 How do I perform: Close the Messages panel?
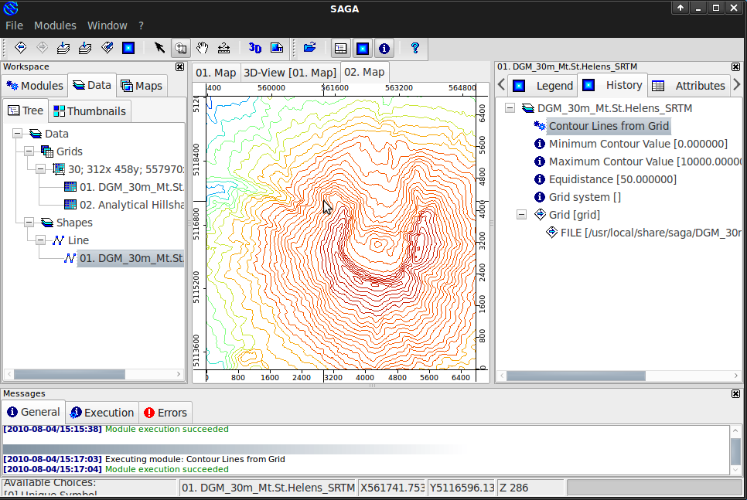tap(735, 394)
